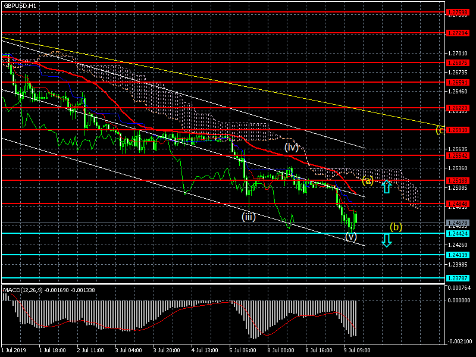Click the 0.000764 MACD scale value
The width and height of the screenshot is (476, 357).
tap(459, 288)
